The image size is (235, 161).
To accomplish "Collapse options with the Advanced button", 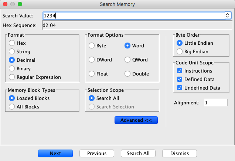I will coord(136,120).
